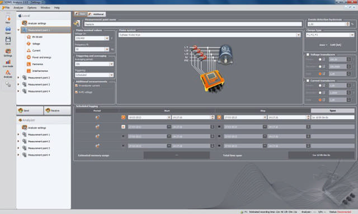Switch to Live mode bar chart icon

coord(8,63)
